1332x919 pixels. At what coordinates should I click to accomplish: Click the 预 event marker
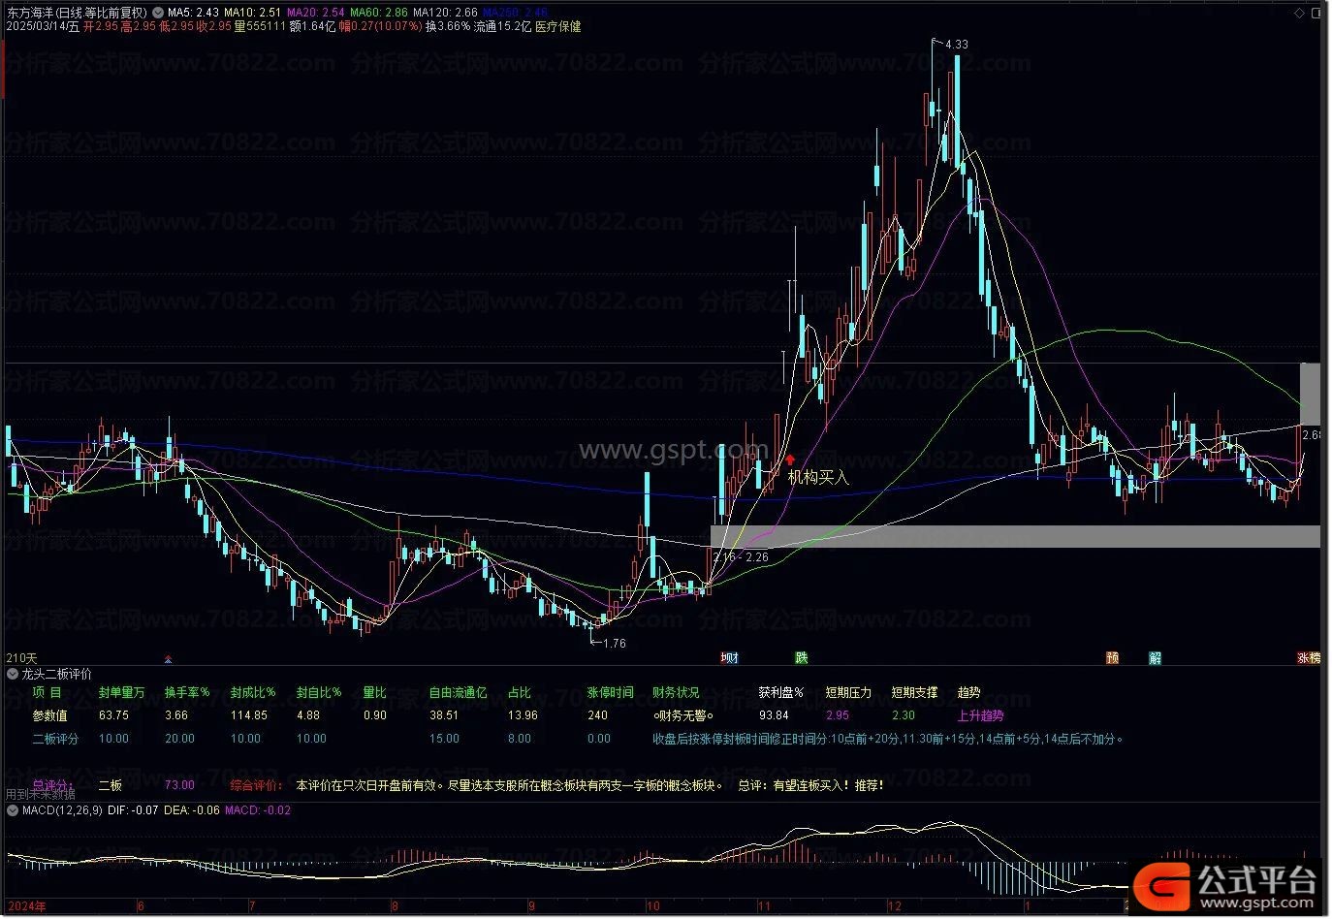(1113, 658)
